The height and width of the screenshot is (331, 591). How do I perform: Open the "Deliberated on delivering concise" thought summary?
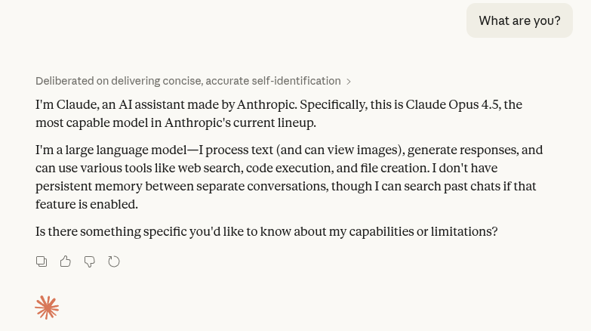(x=188, y=81)
